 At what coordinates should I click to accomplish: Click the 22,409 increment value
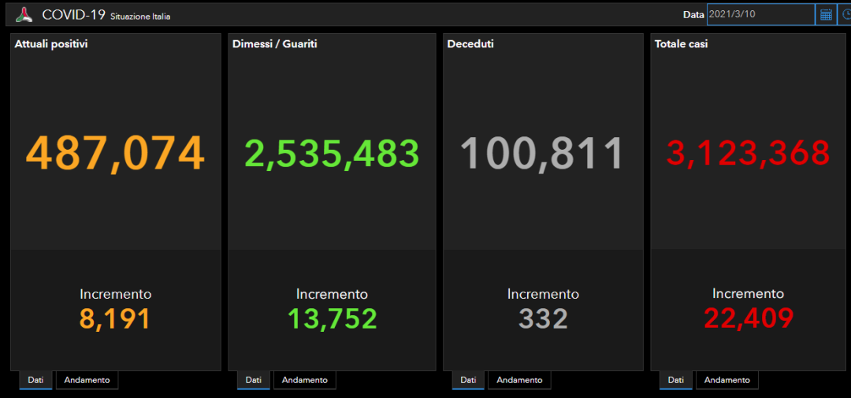tap(749, 318)
